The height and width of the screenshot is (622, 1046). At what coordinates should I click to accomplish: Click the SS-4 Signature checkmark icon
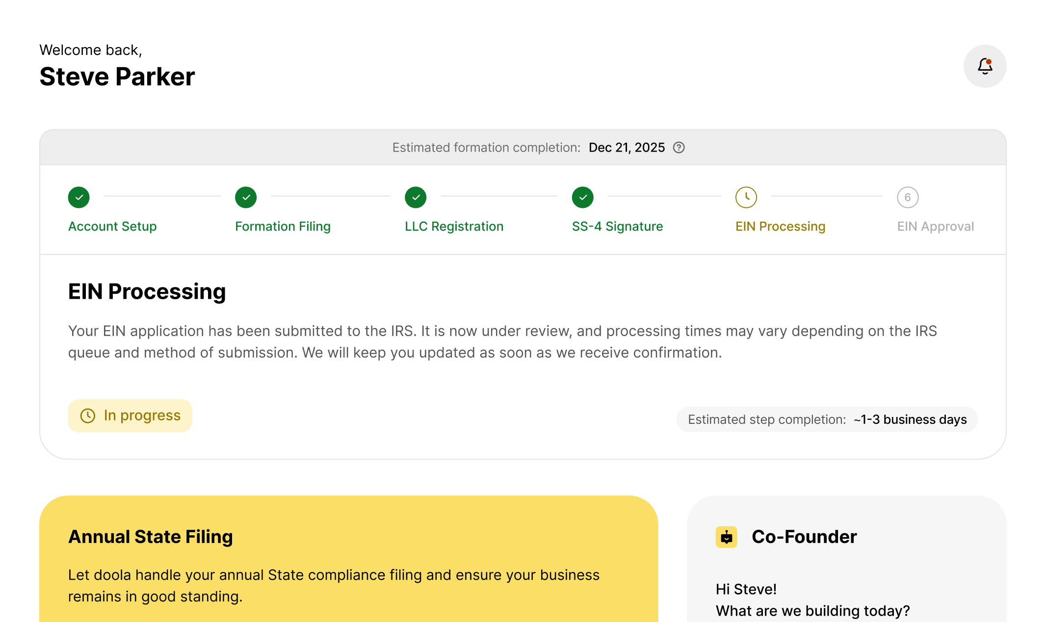click(x=582, y=197)
